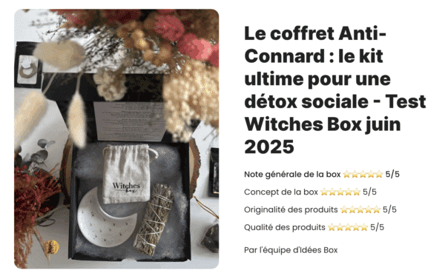This screenshot has height=279, width=445.
Task: Click the first star of Note générale rating
Action: [347, 174]
